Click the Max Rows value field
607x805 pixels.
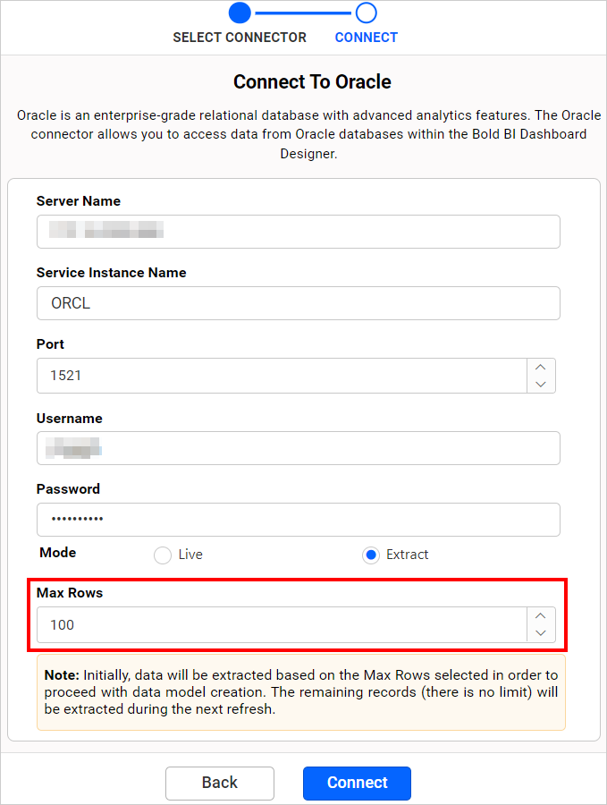coord(282,625)
